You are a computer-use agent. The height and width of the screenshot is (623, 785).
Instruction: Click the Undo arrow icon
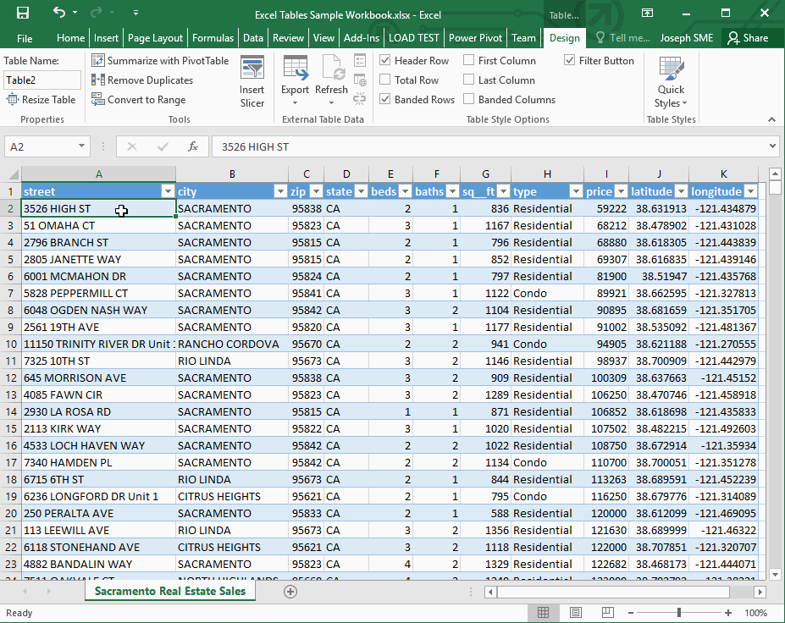tap(58, 14)
